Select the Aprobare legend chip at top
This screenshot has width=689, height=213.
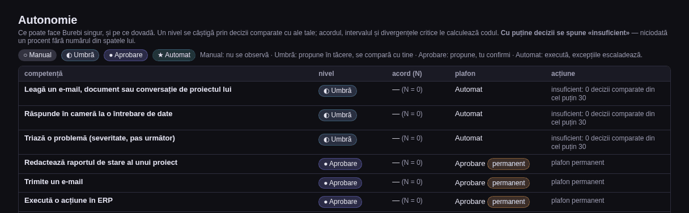[126, 55]
